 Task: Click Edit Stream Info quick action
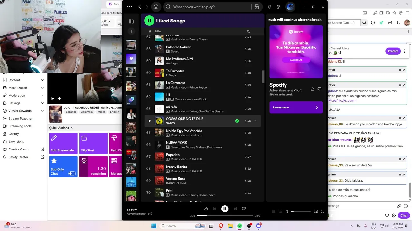63,144
